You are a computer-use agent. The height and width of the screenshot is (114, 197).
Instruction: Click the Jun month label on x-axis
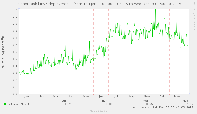click(101, 97)
